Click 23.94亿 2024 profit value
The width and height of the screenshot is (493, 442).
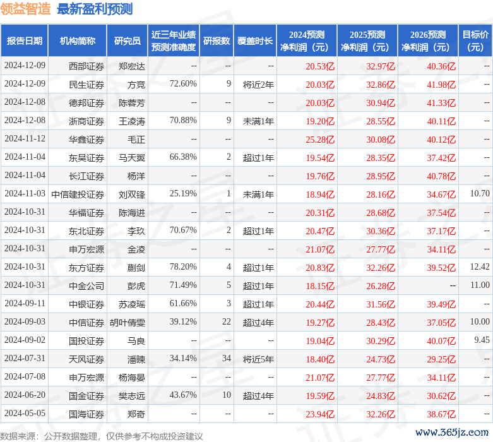[320, 414]
